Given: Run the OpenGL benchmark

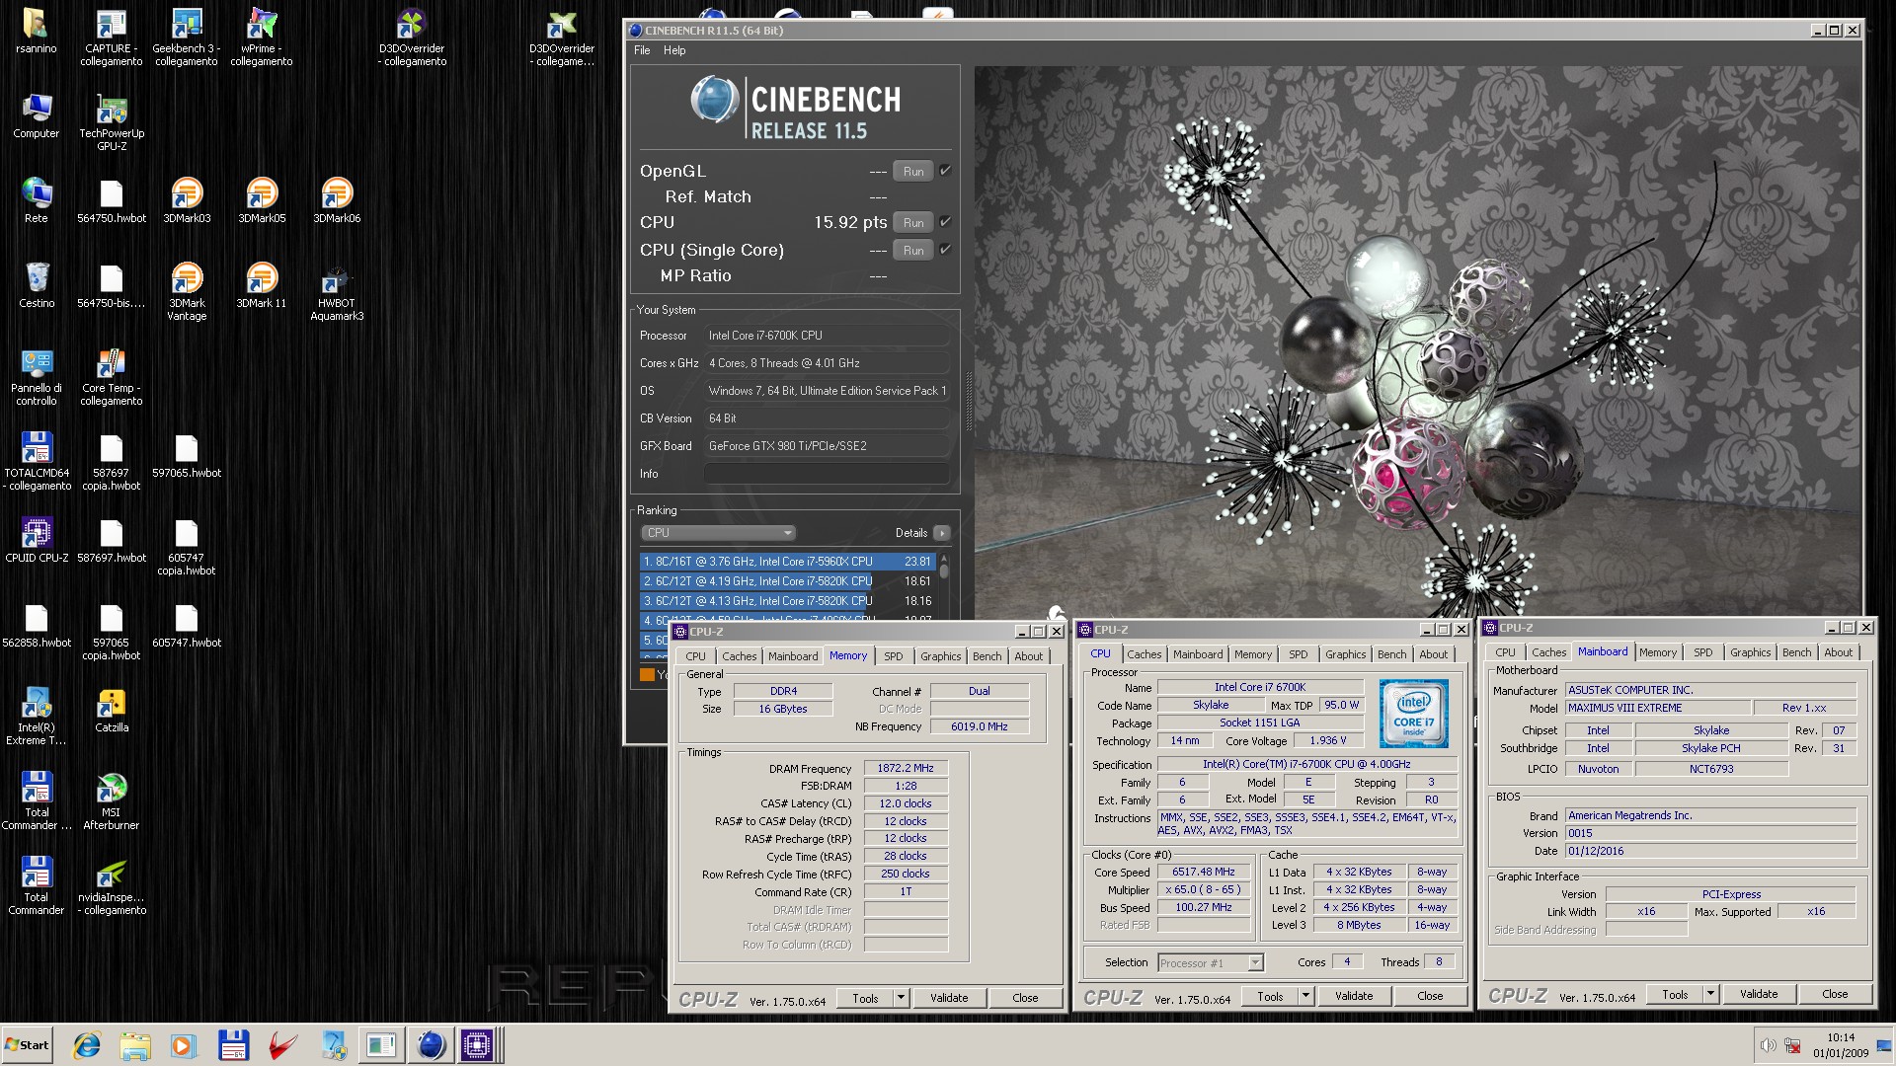Looking at the screenshot, I should click(913, 172).
